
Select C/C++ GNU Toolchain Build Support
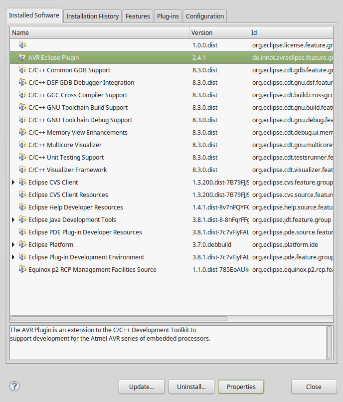[171, 107]
